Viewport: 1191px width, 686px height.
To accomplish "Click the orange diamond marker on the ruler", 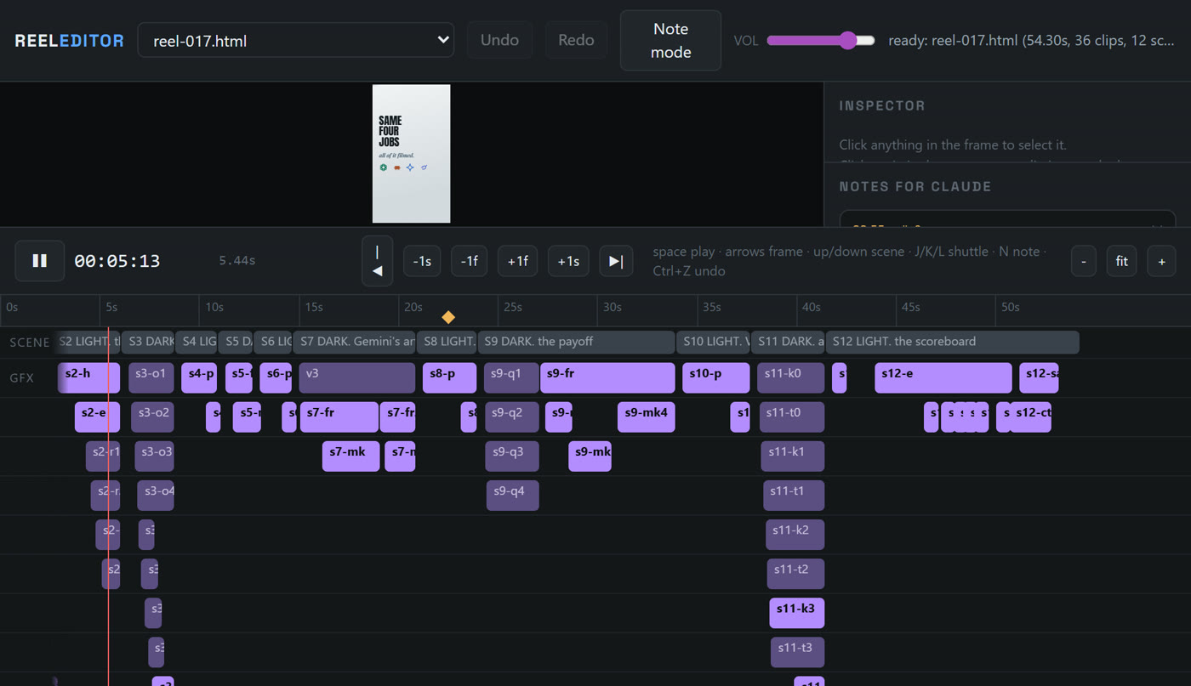I will [448, 317].
